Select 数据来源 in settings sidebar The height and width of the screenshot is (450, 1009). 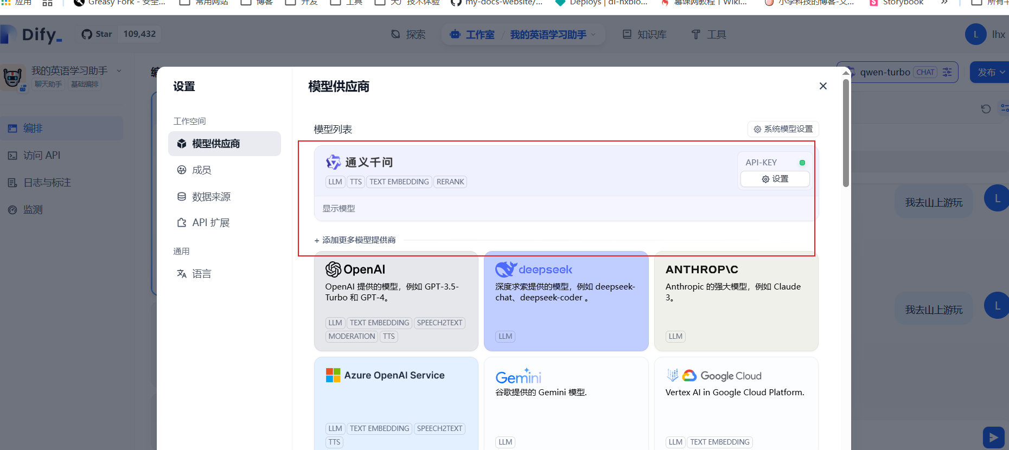[x=210, y=197]
